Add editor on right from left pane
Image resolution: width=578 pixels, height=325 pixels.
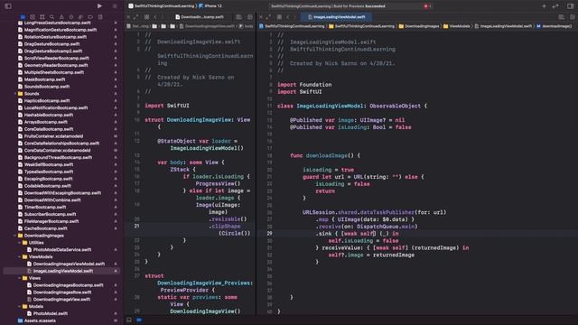click(x=250, y=17)
